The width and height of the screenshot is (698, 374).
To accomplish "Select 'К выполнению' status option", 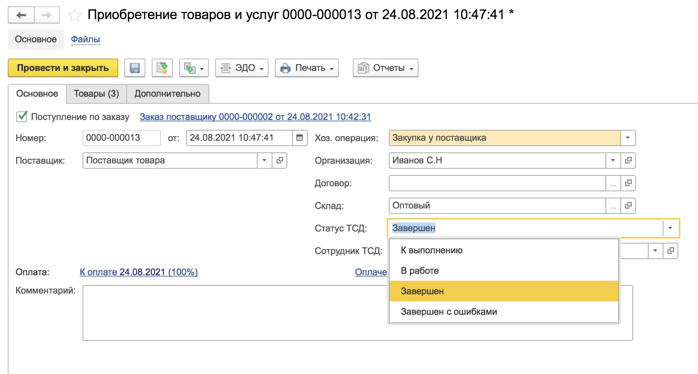I will [504, 250].
